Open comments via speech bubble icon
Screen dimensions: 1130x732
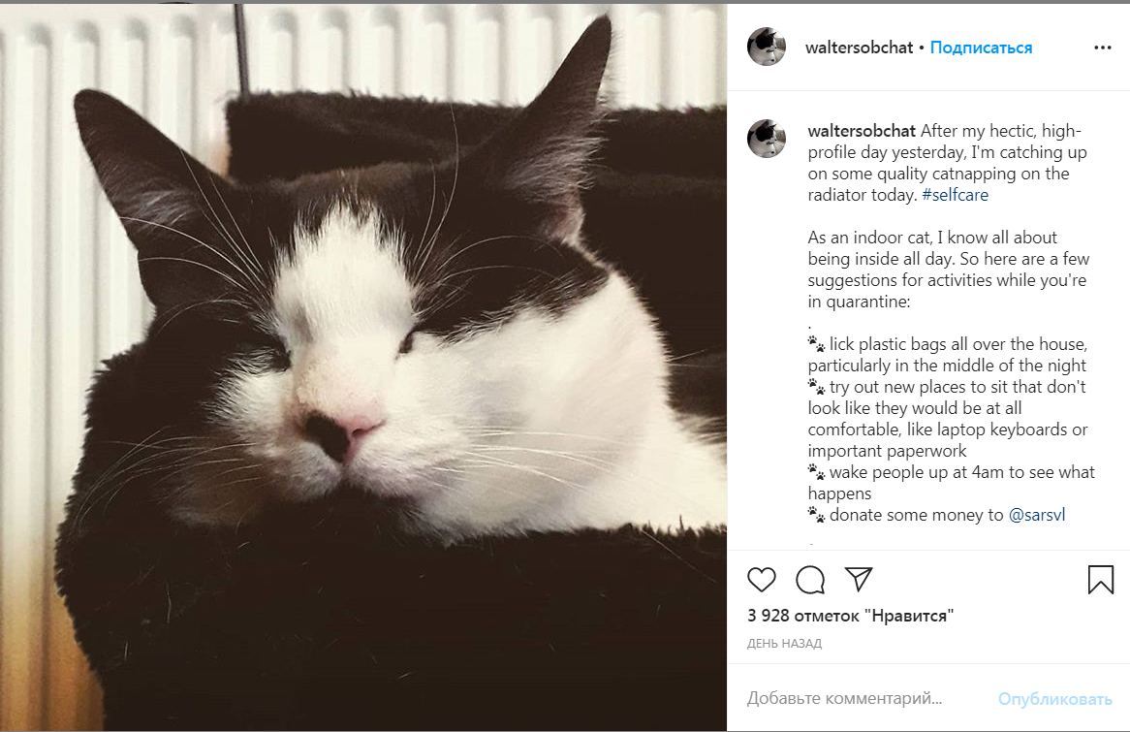(x=810, y=580)
